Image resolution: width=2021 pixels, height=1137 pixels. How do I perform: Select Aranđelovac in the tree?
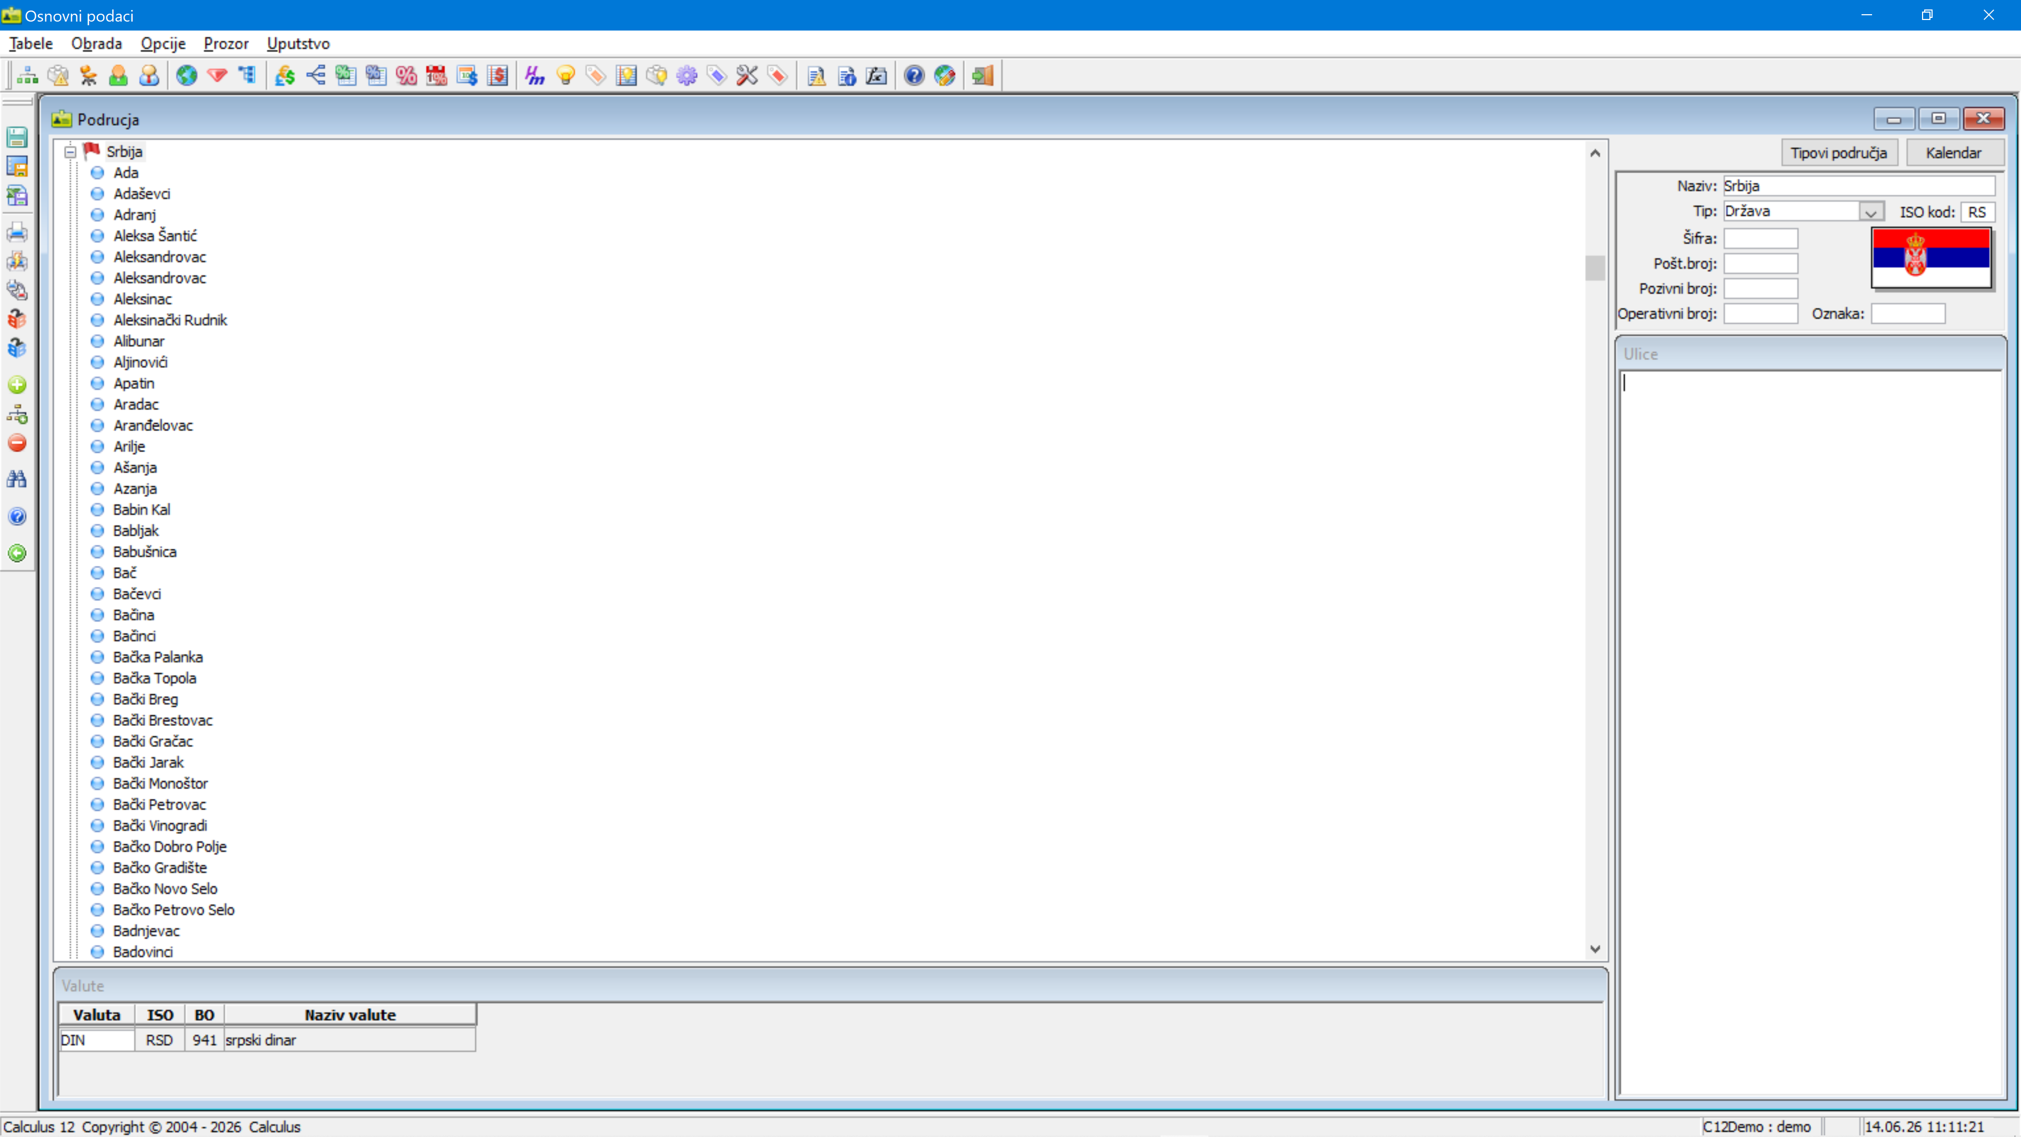point(153,425)
